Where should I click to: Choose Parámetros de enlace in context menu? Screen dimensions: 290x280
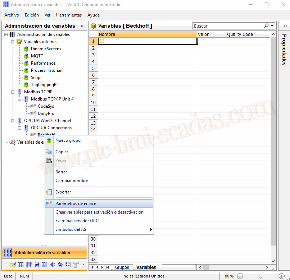[x=76, y=204]
